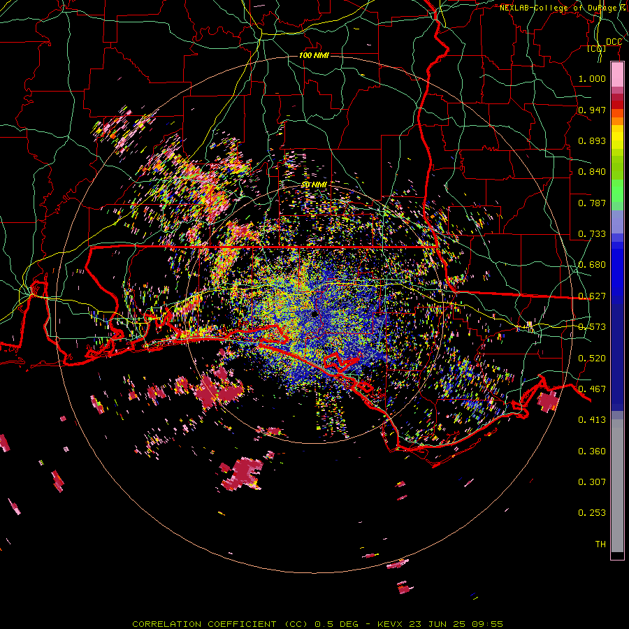Click the Correlation Coefficient caption at the bottom
Image resolution: width=629 pixels, height=629 pixels.
coord(317,624)
